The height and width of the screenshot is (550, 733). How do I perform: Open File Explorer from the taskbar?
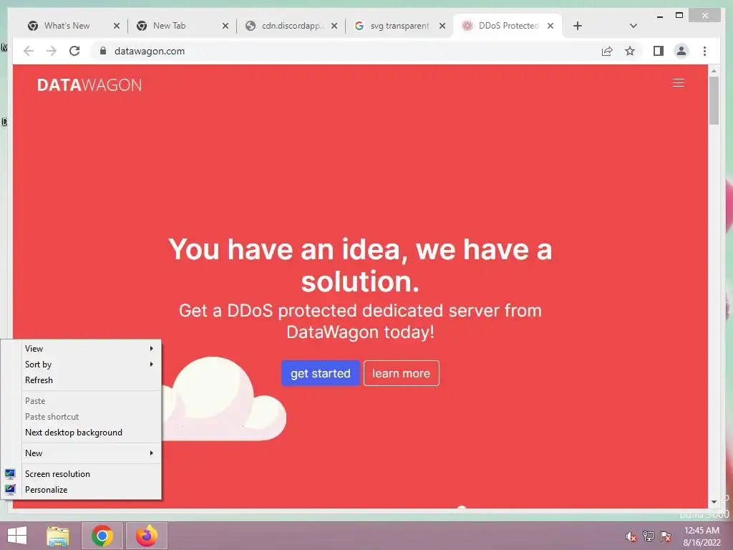point(58,536)
